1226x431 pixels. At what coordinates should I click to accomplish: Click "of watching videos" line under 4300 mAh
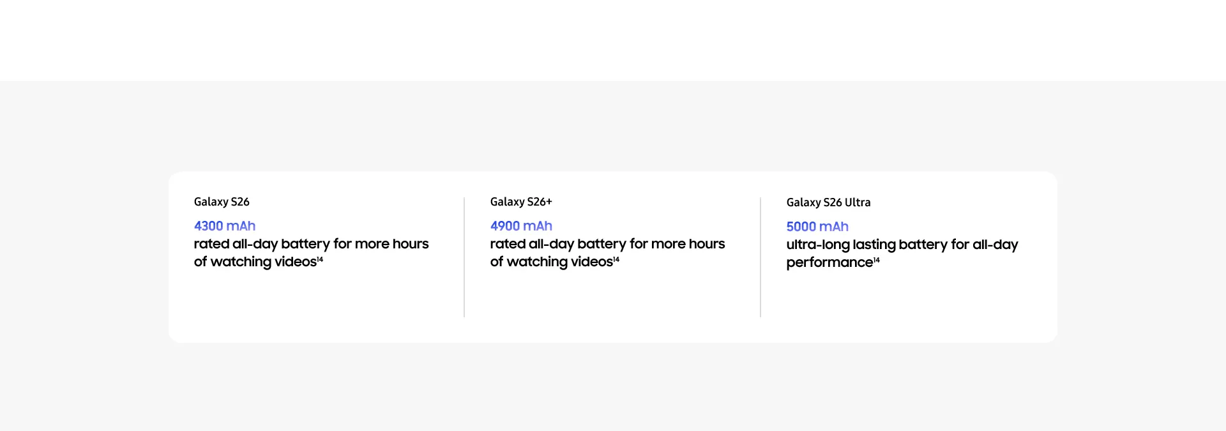[x=255, y=262]
